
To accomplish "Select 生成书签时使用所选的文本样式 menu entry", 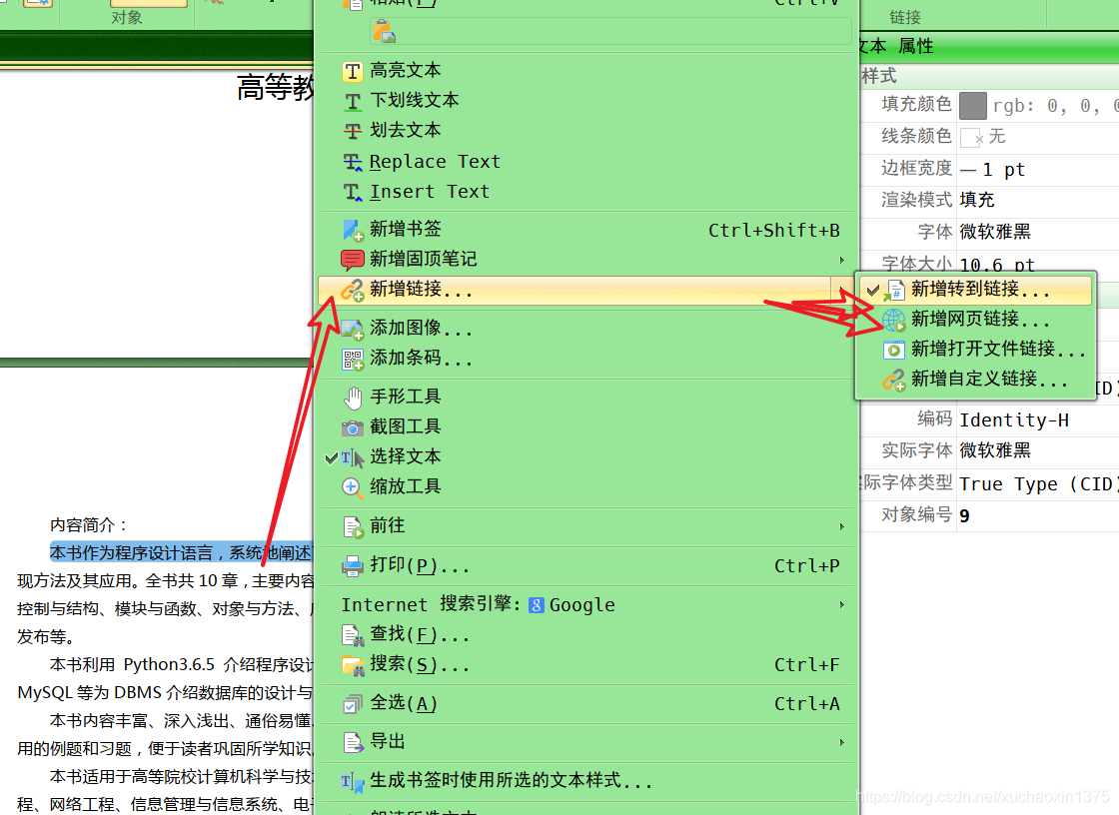I will (585, 781).
